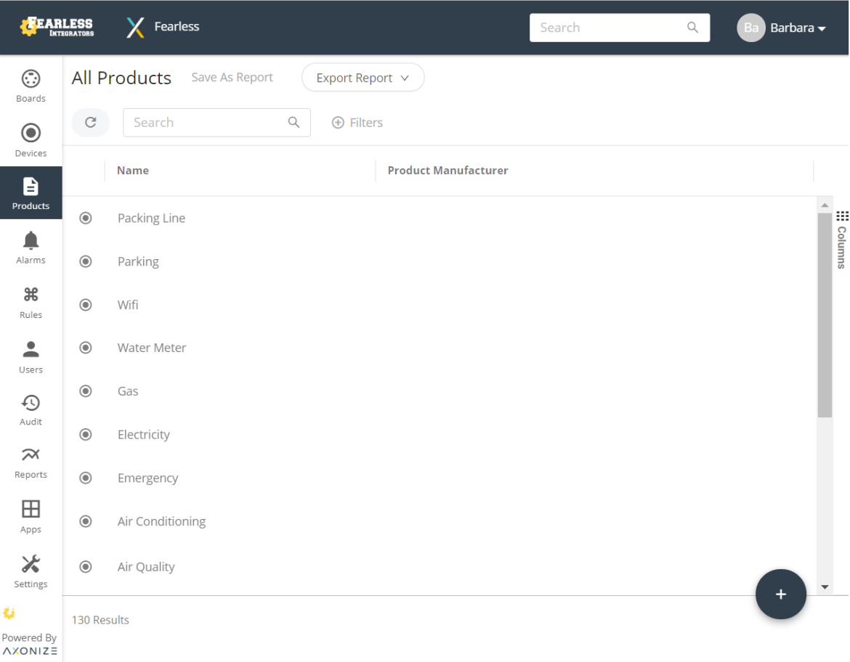Expand the Barbara account menu

(x=797, y=28)
